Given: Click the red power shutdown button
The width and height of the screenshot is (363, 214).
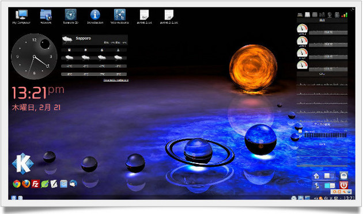Looking at the screenshot, I should [343, 185].
